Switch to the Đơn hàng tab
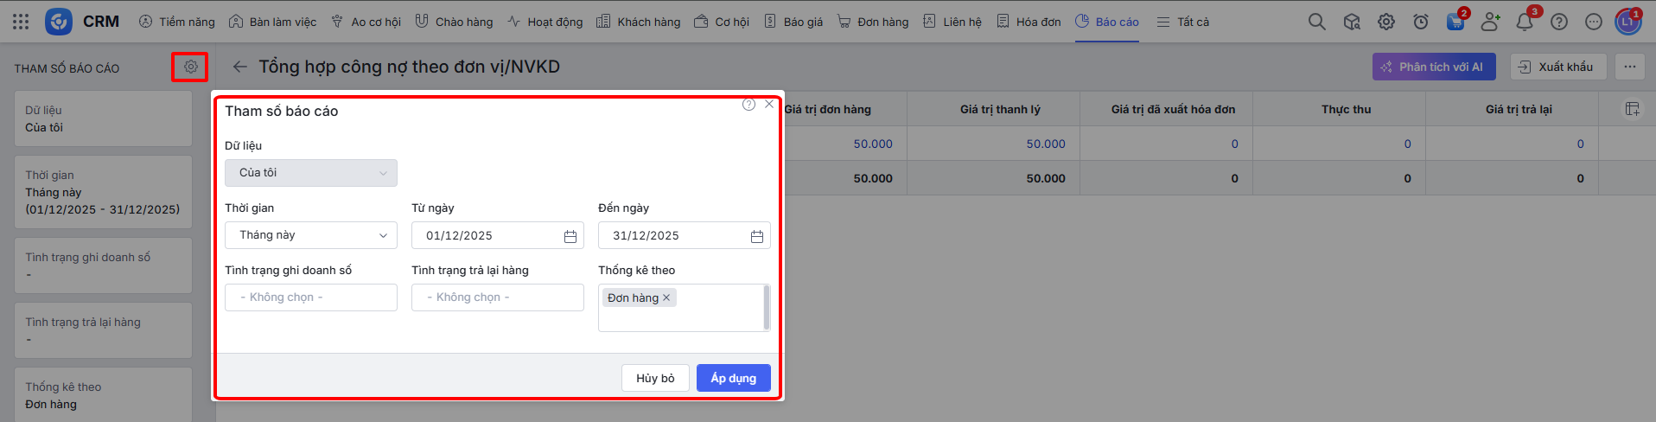Viewport: 1656px width, 422px height. coord(874,22)
